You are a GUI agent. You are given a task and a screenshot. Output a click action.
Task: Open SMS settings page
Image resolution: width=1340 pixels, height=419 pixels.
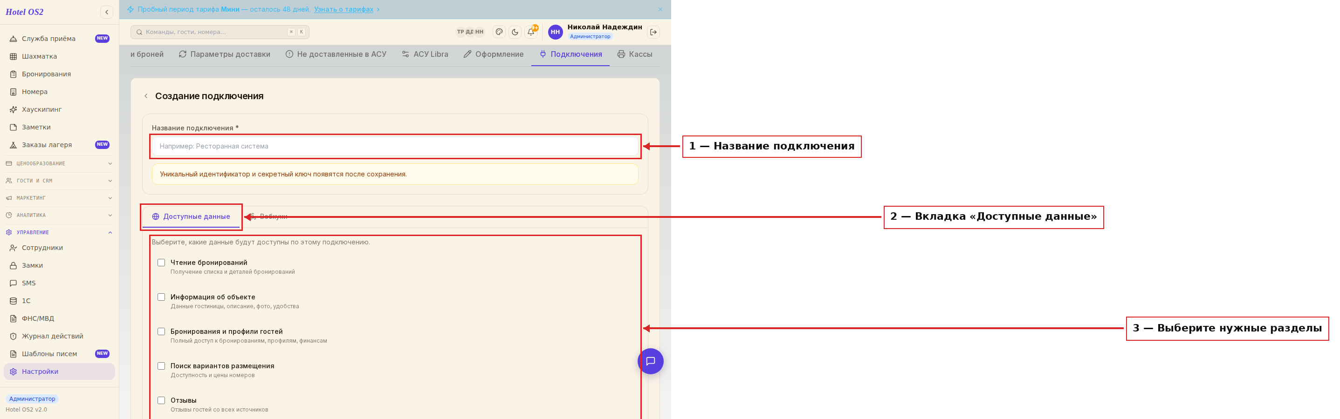59,283
